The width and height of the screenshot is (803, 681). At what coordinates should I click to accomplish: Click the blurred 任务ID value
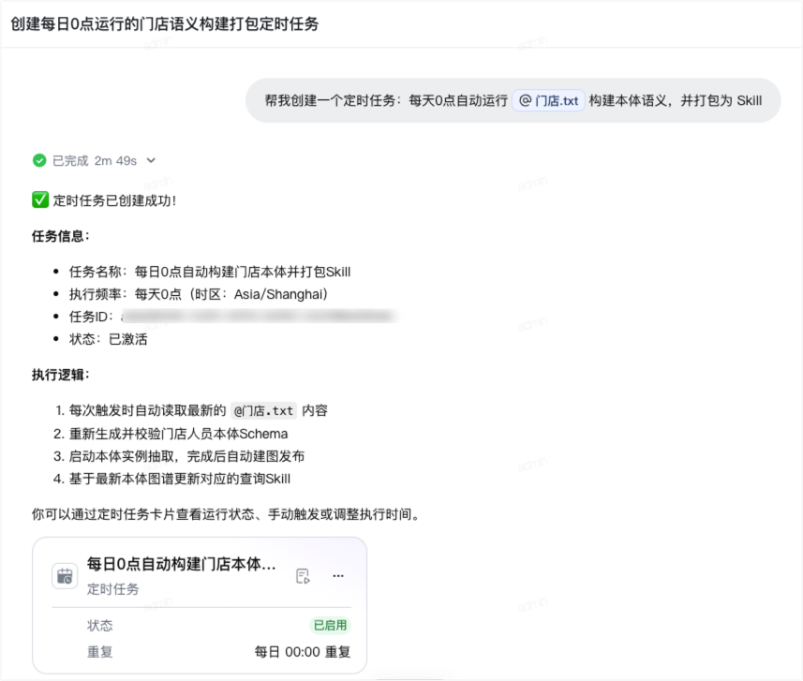point(260,317)
